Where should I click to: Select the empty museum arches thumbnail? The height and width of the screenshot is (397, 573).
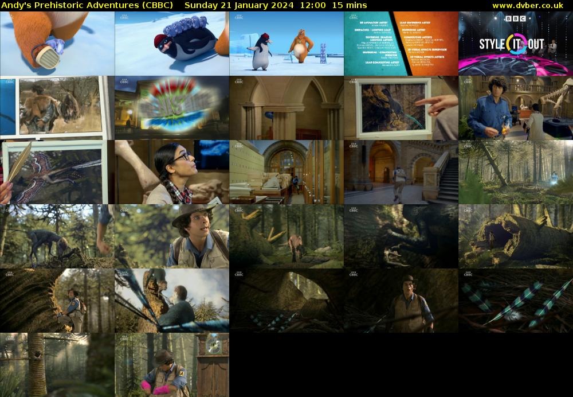[286, 108]
